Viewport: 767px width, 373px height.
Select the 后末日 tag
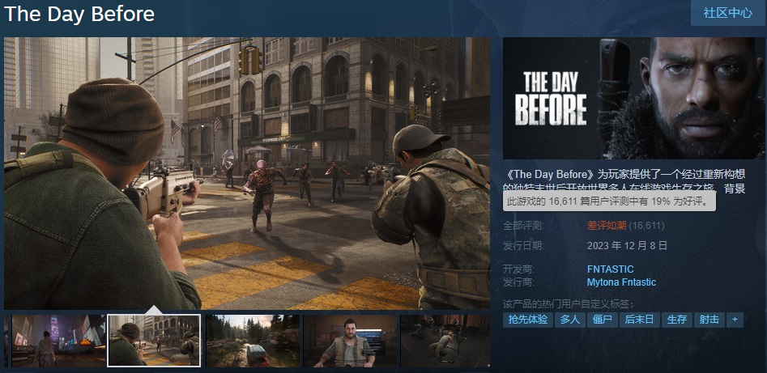pyautogui.click(x=640, y=320)
